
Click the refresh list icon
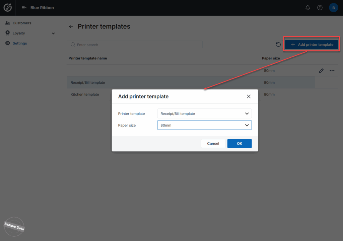point(278,44)
